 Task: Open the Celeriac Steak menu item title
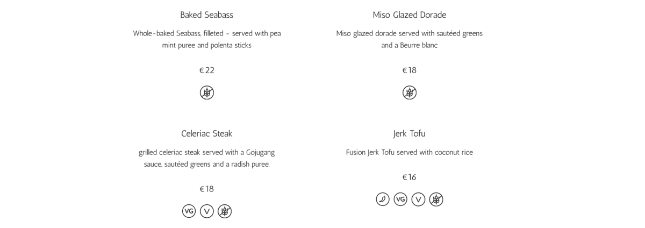[x=207, y=133]
